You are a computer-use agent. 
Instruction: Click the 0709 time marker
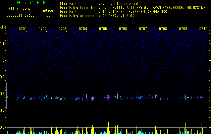pos(183,29)
